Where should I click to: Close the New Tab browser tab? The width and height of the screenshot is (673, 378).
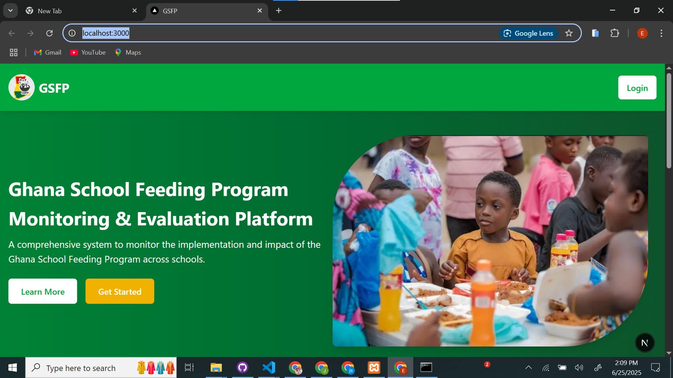coord(135,11)
